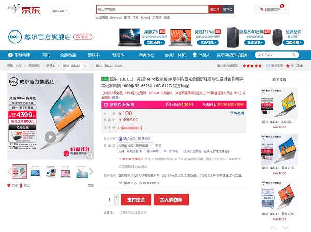Click the 支付定金 button
The width and height of the screenshot is (311, 232).
(x=136, y=200)
